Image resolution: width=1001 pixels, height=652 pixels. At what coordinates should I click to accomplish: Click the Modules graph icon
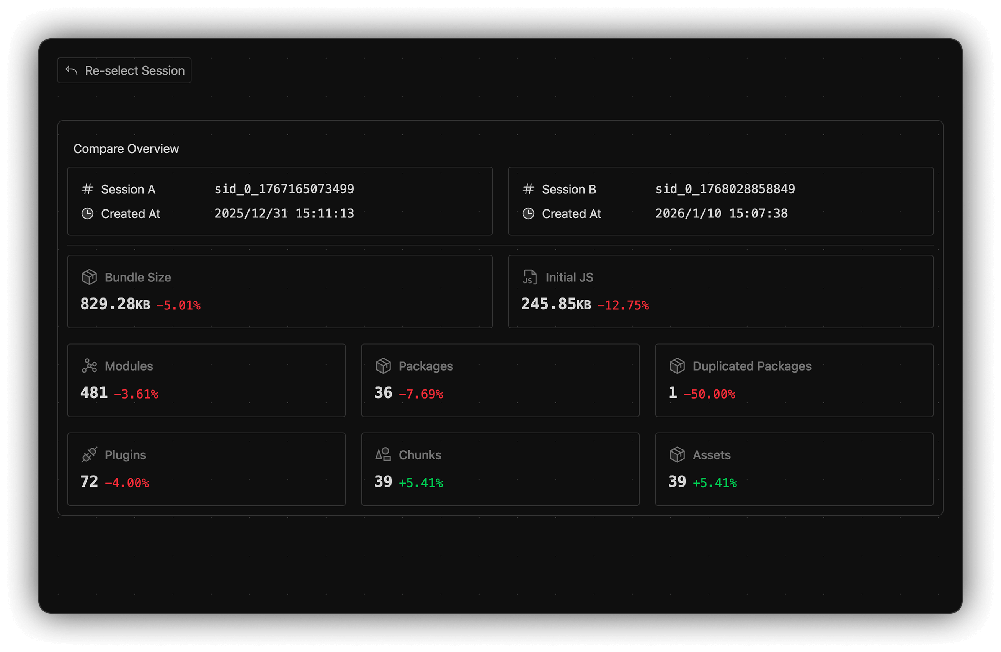(x=89, y=366)
